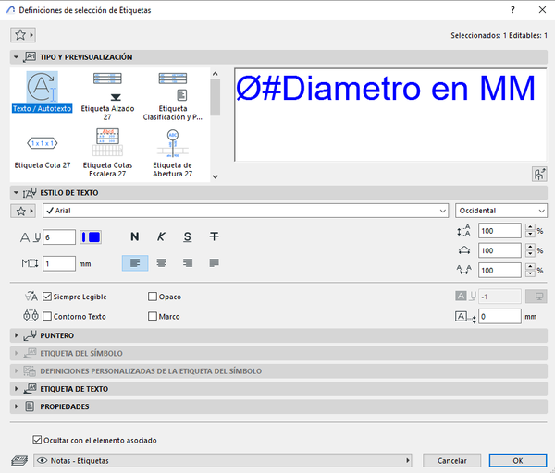
Task: Decrease width factor with the down arrow
Action: pyautogui.click(x=530, y=254)
